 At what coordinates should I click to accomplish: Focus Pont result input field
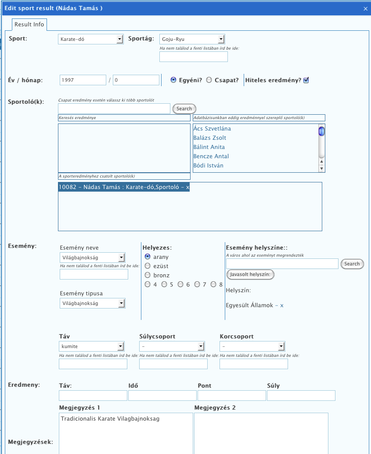pyautogui.click(x=232, y=396)
